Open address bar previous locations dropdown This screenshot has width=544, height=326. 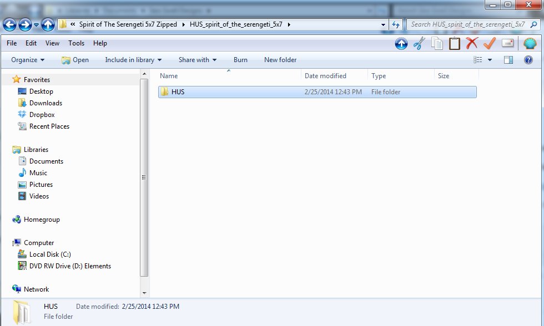pos(383,24)
